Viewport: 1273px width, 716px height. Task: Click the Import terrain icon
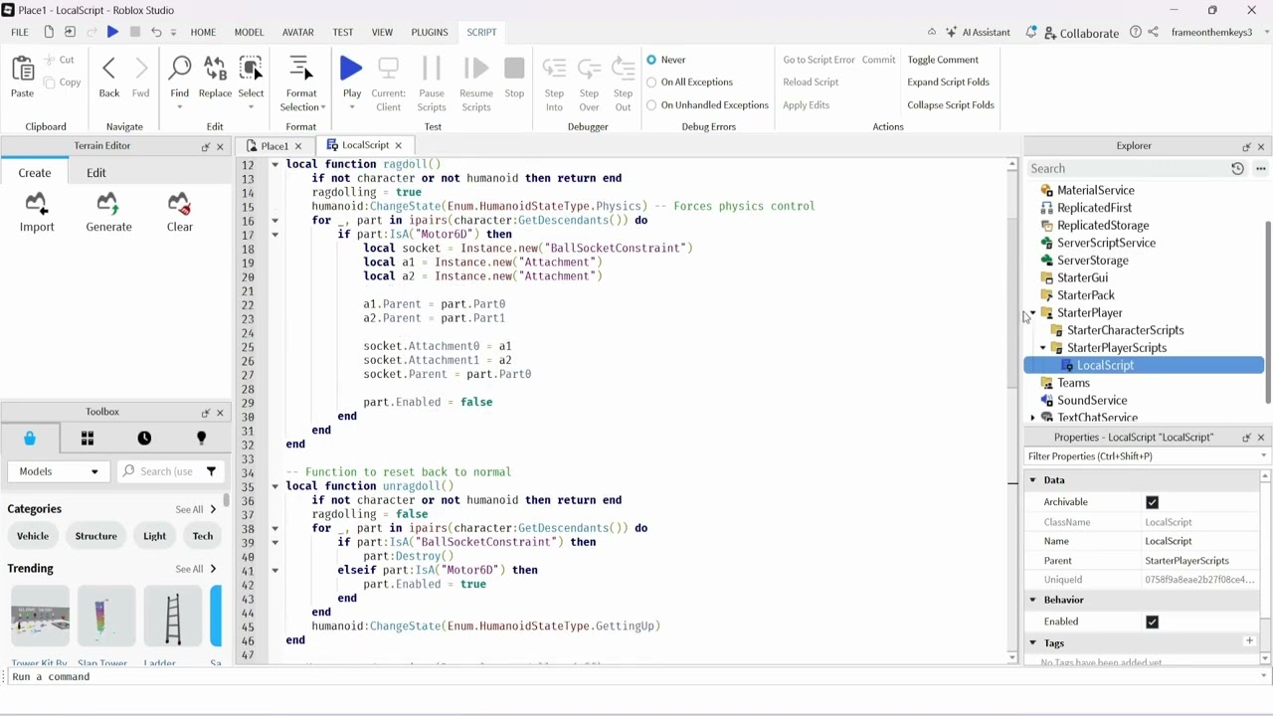[x=37, y=204]
